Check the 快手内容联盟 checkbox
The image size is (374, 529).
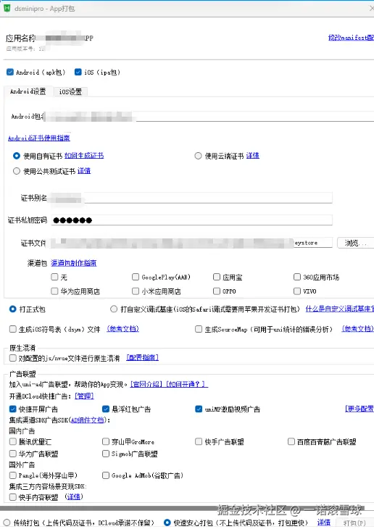[x=13, y=496]
